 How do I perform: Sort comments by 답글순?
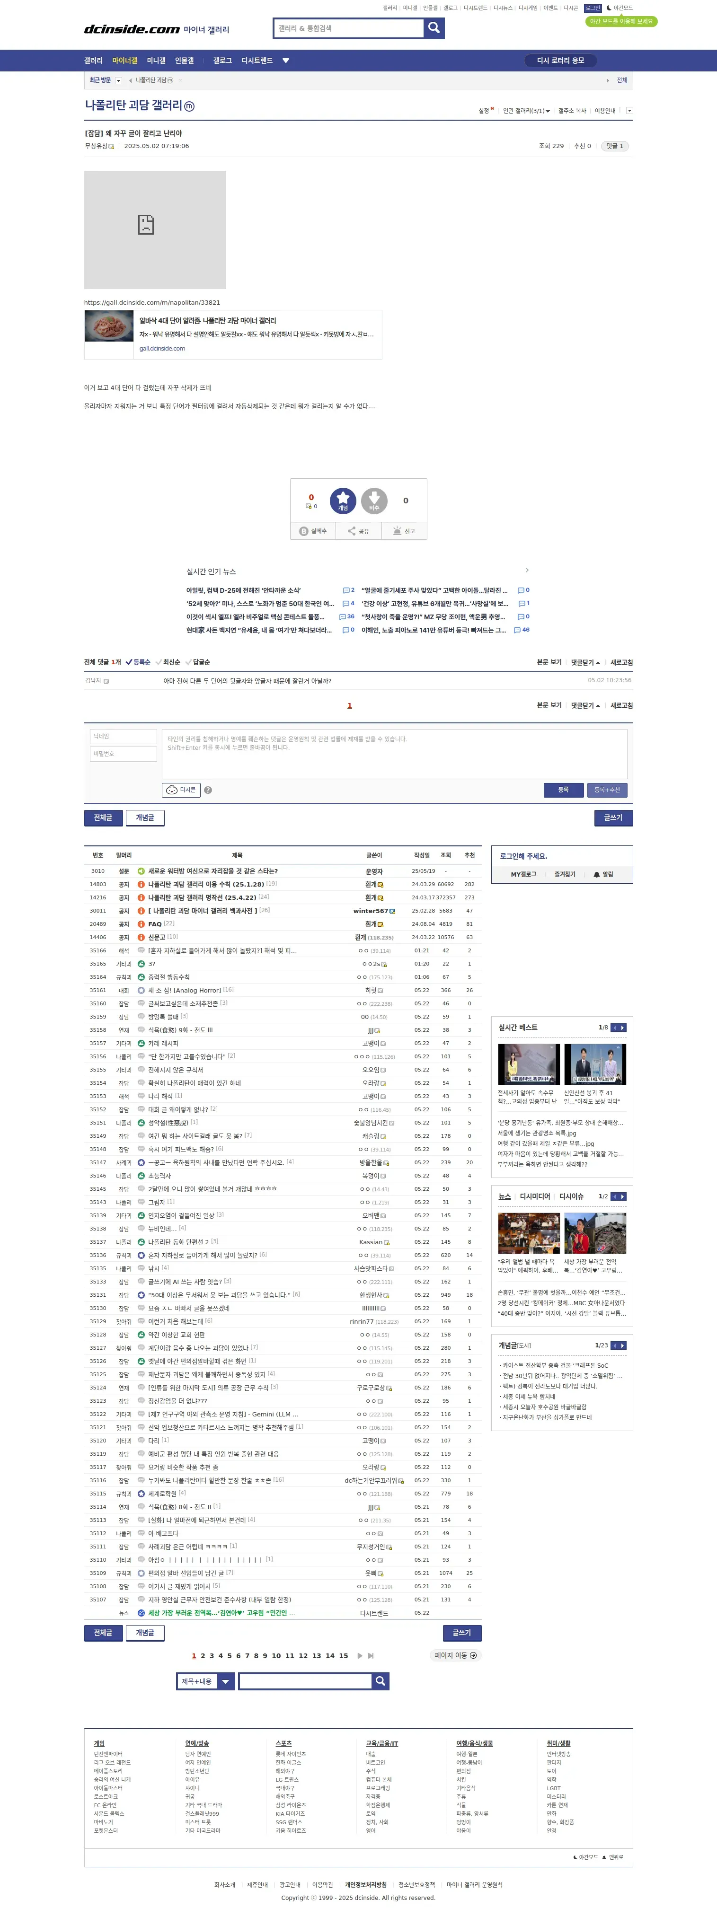pyautogui.click(x=198, y=662)
